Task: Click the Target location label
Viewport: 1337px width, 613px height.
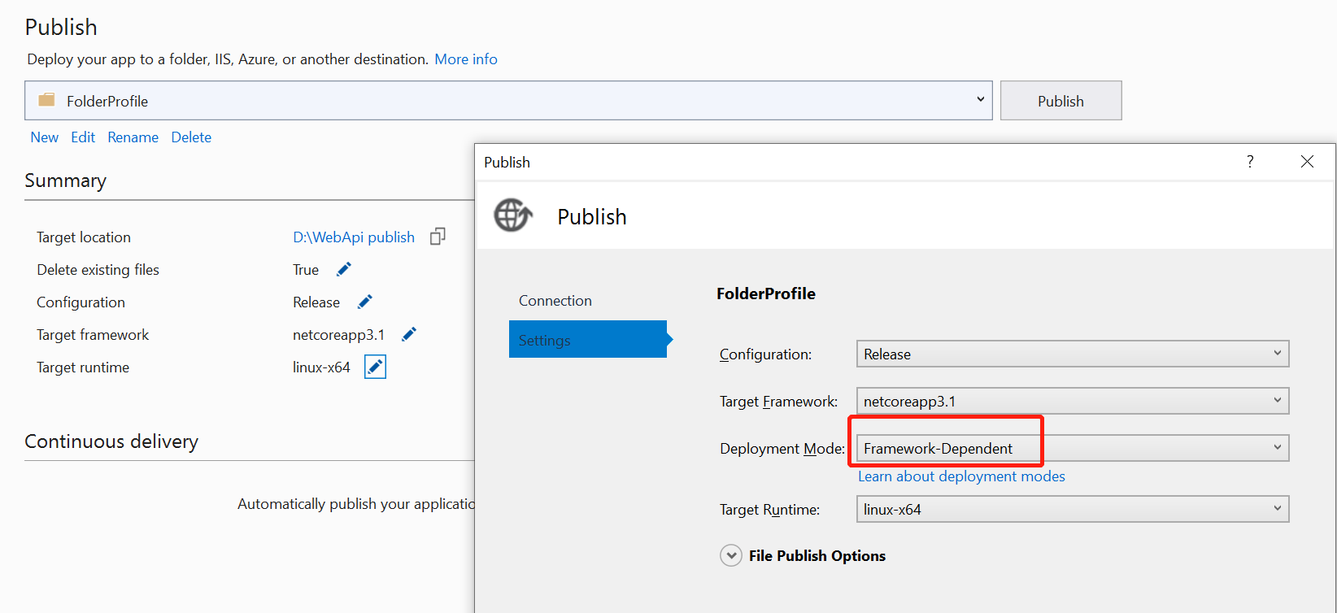Action: pos(84,237)
